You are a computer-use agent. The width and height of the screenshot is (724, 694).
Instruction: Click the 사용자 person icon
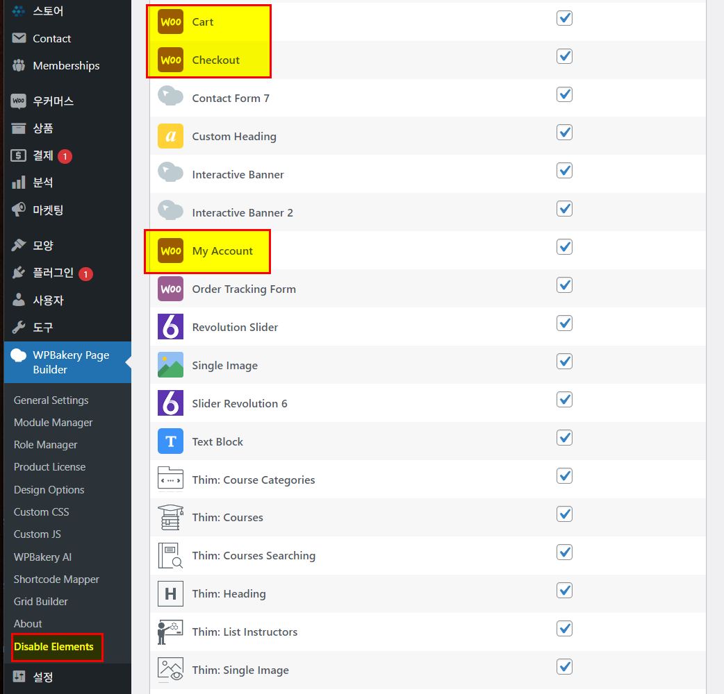pos(19,301)
